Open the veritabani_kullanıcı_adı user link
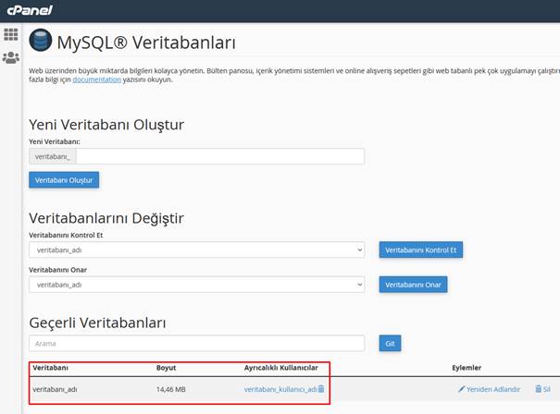 pyautogui.click(x=280, y=389)
